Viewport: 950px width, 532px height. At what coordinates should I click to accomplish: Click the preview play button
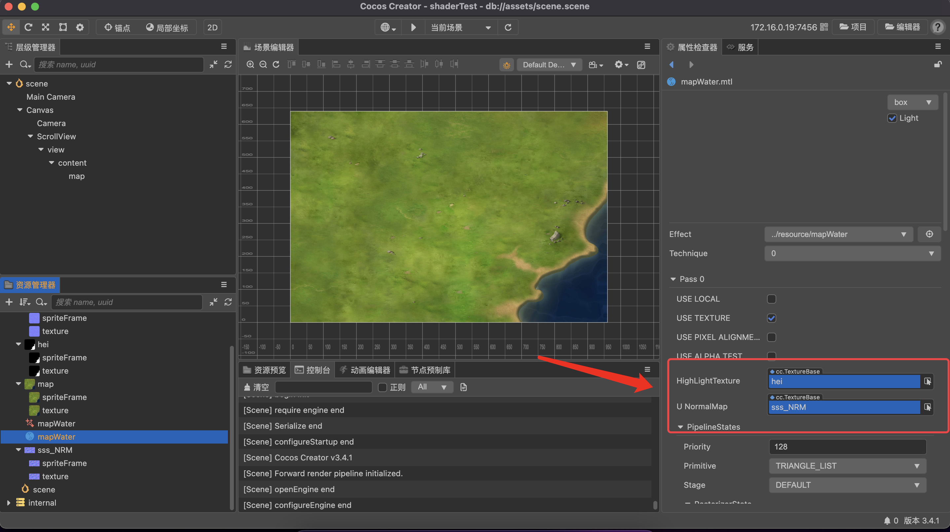pos(414,27)
